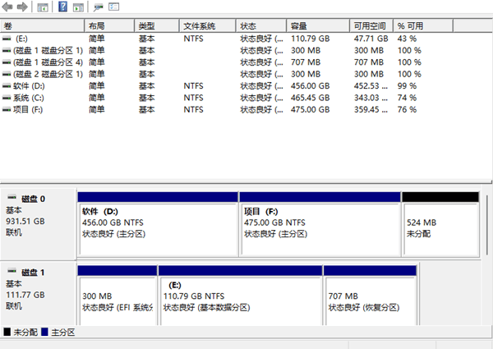
Task: Click the drive icon of 系统 (C:)
Action: tap(7, 98)
